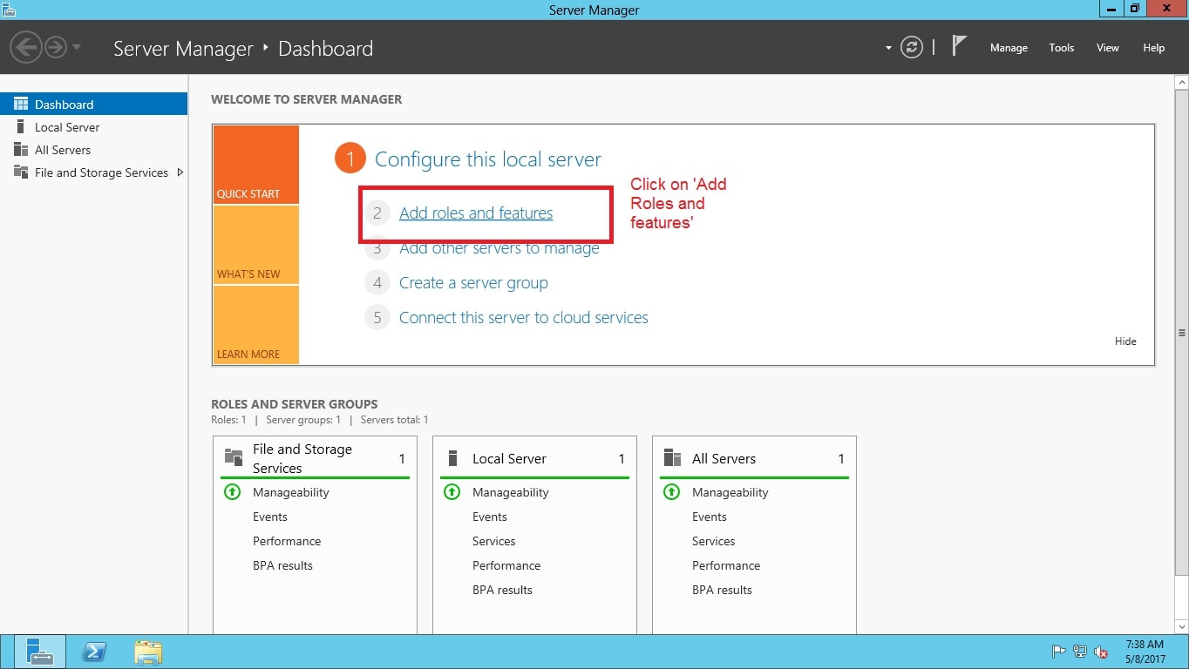Click the File and Storage Services sidebar icon
This screenshot has width=1189, height=669.
point(21,172)
